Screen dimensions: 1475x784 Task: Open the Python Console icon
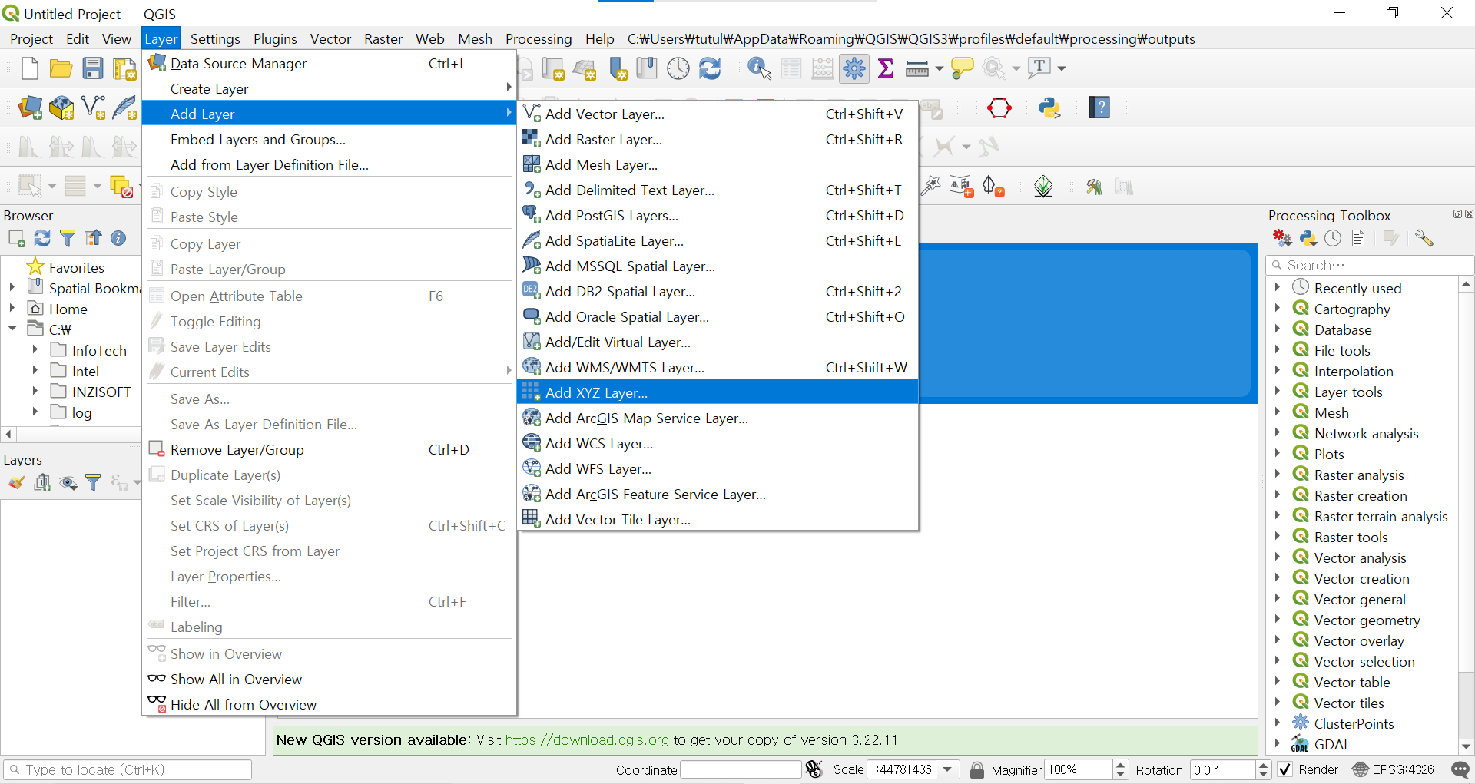click(x=1049, y=108)
